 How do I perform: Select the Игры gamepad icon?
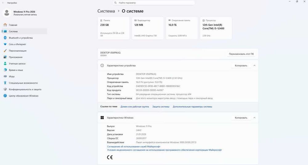[5, 76]
